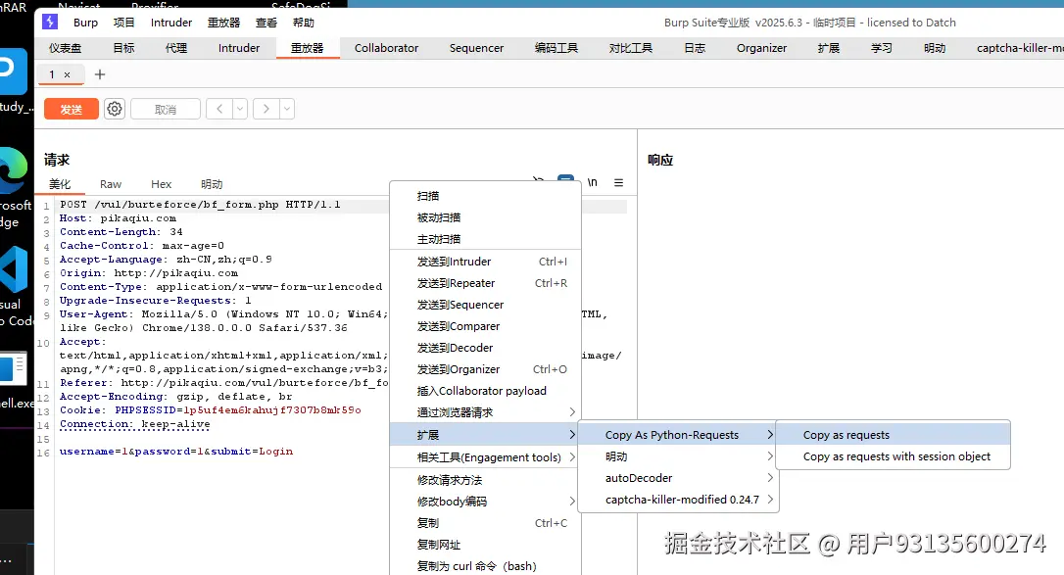Go back in request history with left arrow
The image size is (1064, 575).
click(x=218, y=109)
